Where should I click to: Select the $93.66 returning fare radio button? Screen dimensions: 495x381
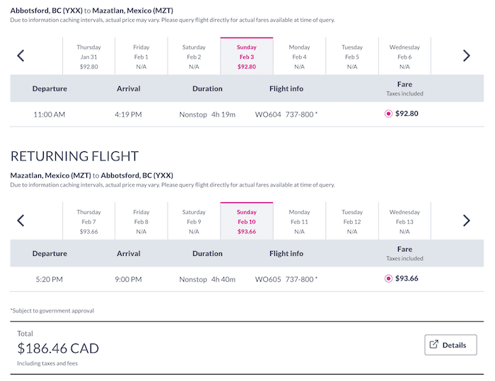click(388, 279)
